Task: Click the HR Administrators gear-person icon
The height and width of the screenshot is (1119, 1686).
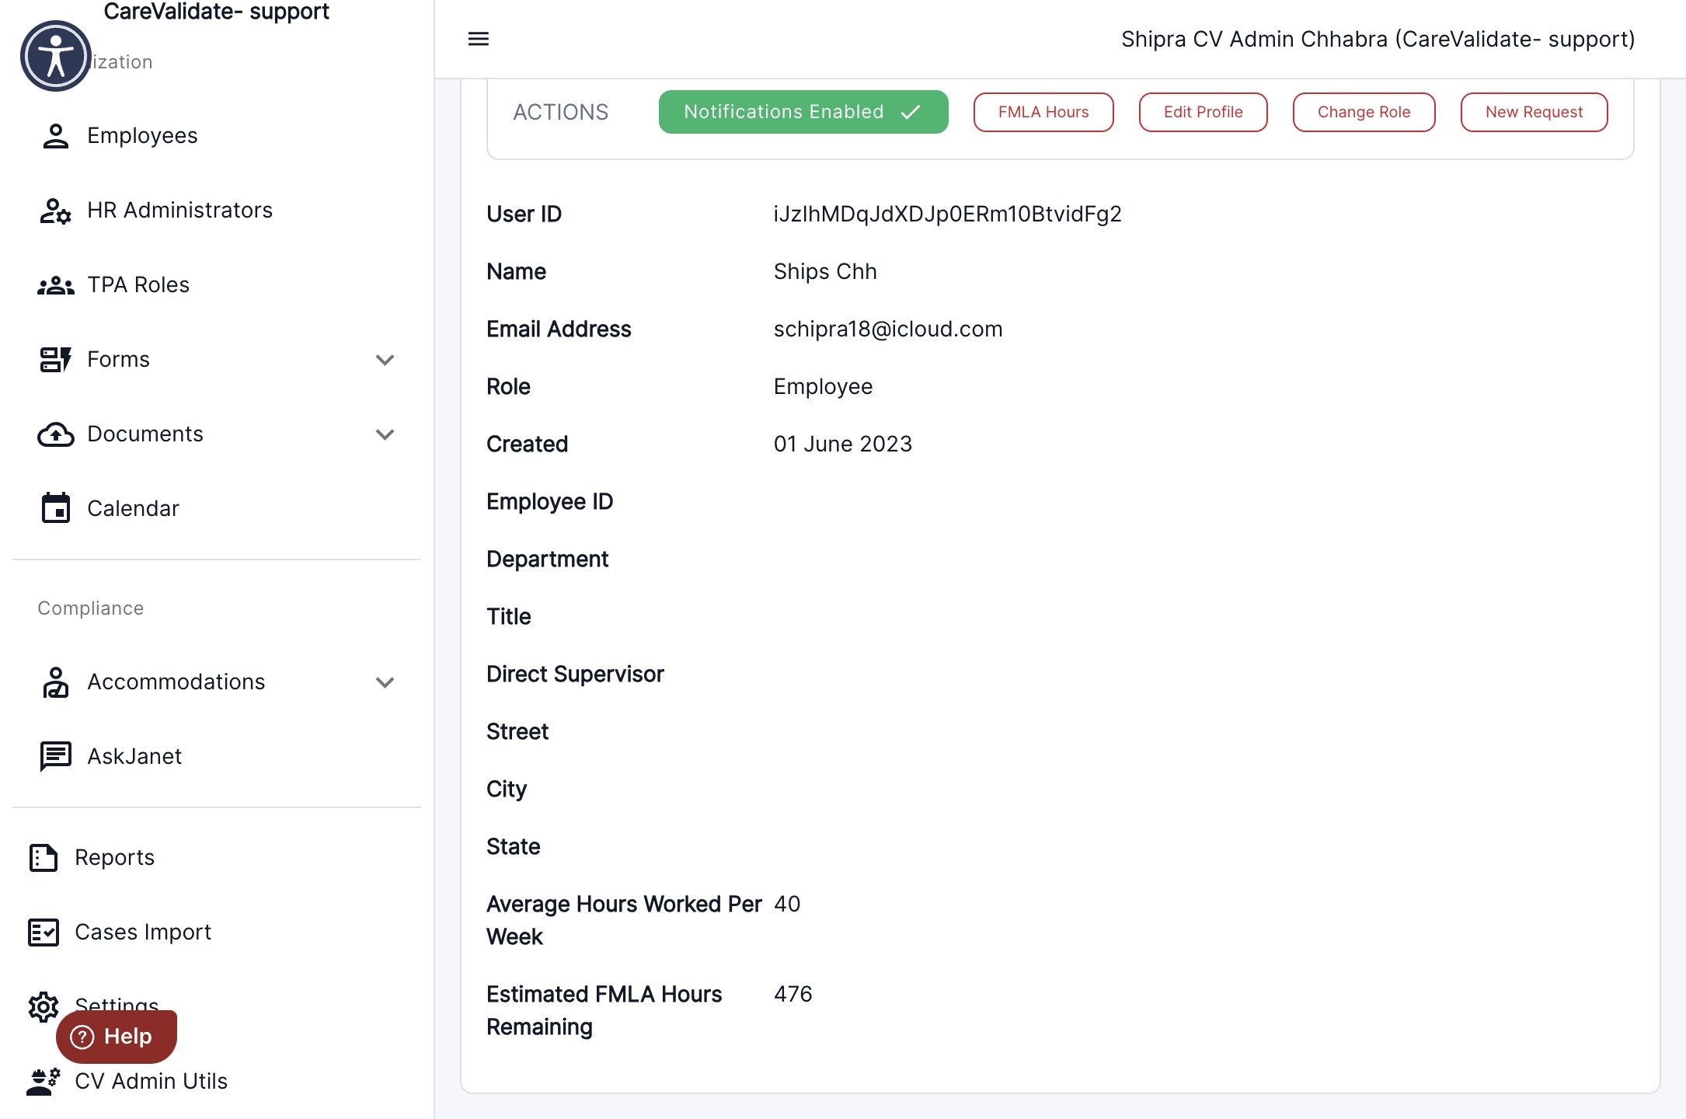Action: 55,210
